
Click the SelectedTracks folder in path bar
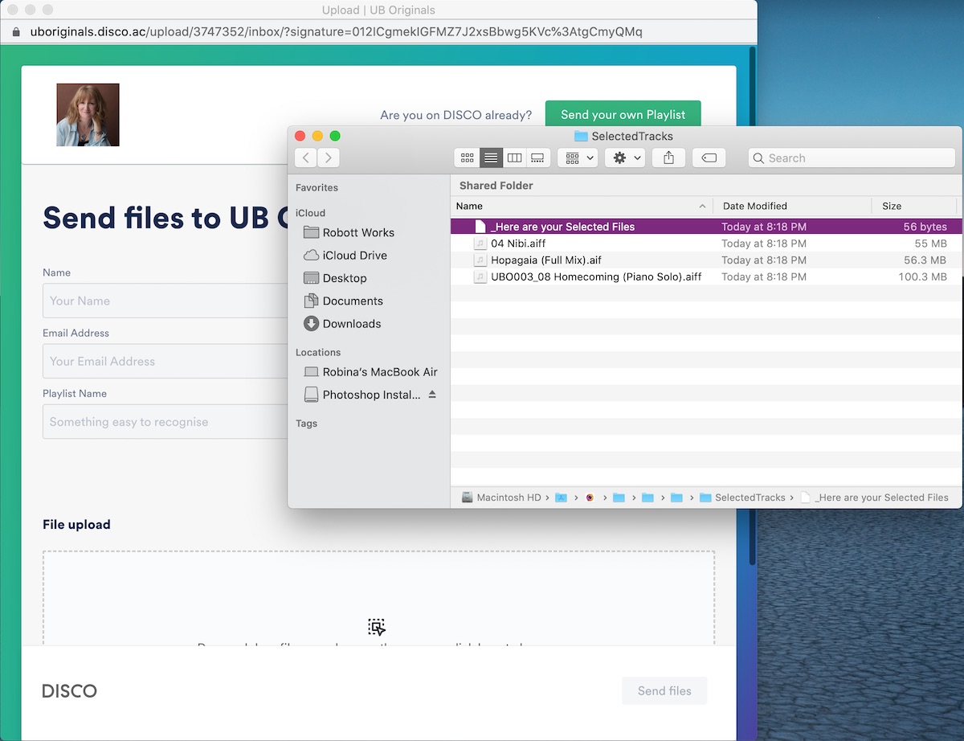pos(742,497)
